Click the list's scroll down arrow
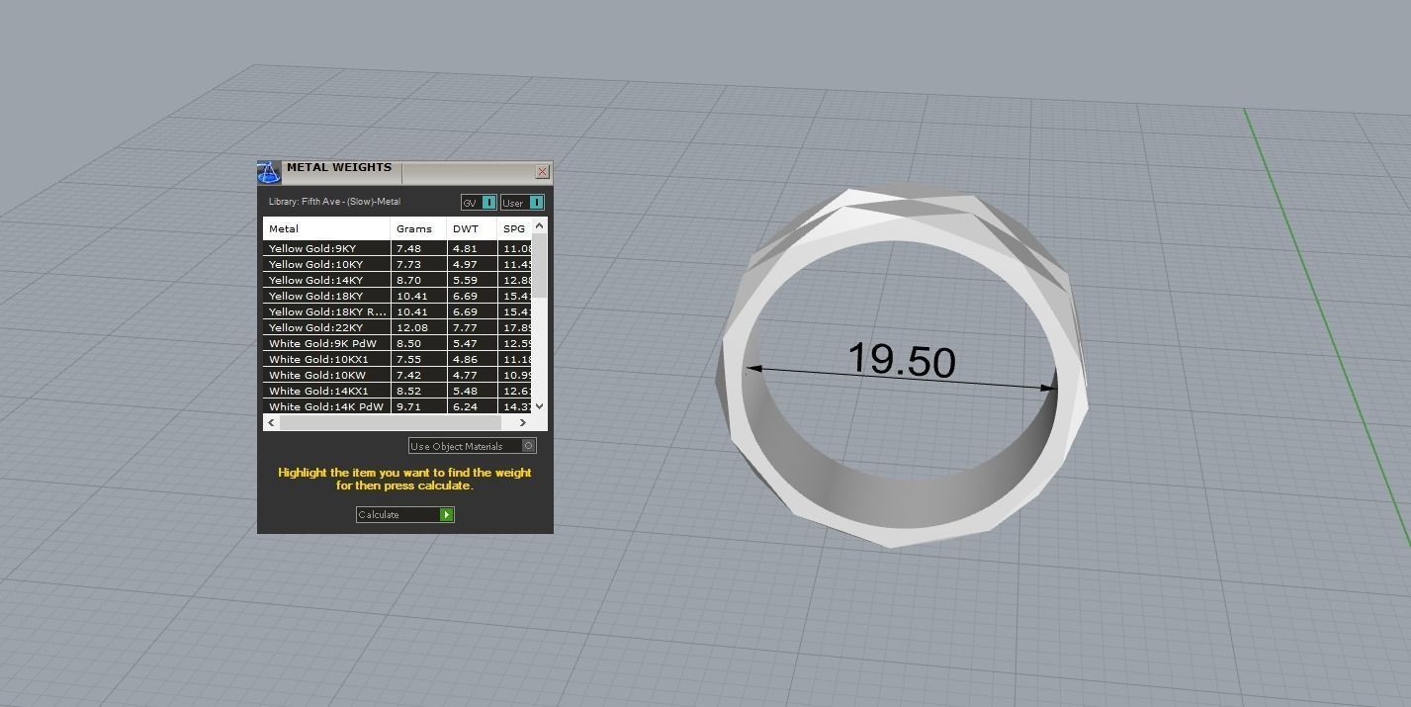The height and width of the screenshot is (707, 1411). tap(540, 406)
